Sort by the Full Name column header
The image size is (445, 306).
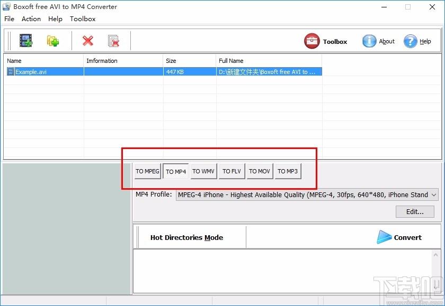coord(269,61)
